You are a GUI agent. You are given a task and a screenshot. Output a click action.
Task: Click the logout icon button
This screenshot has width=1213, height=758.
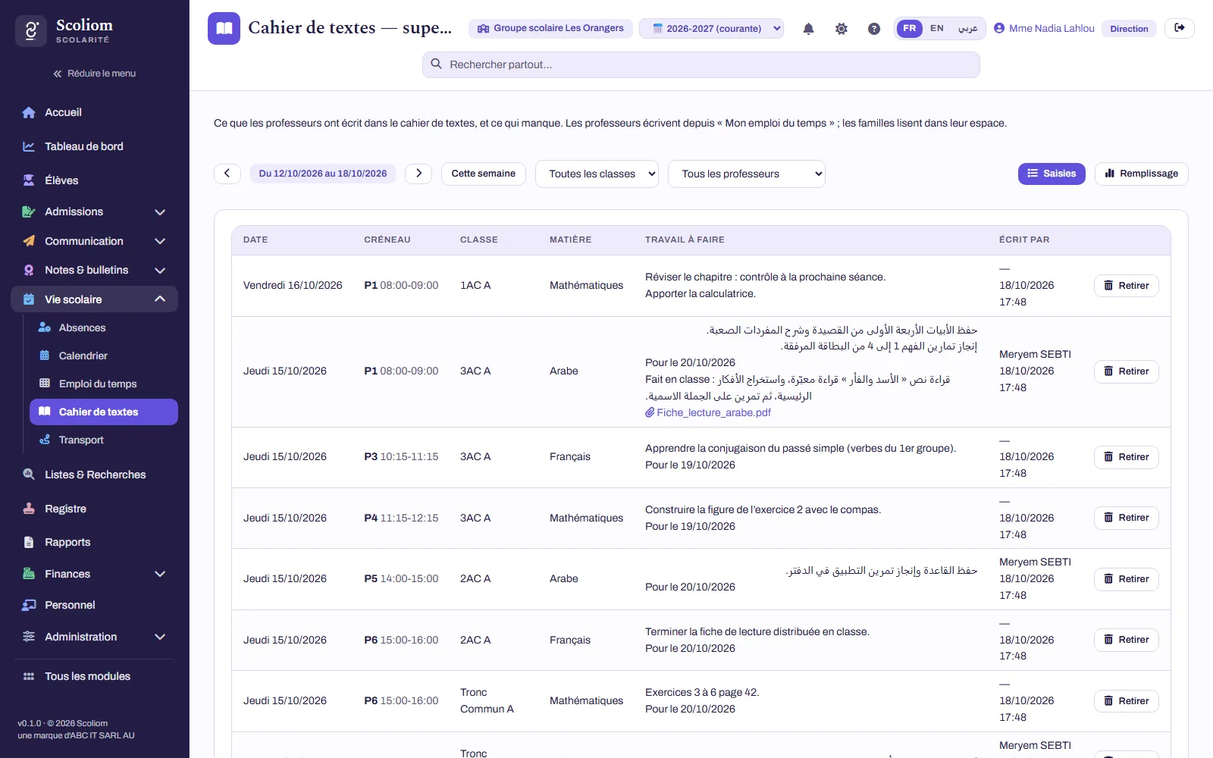1180,28
